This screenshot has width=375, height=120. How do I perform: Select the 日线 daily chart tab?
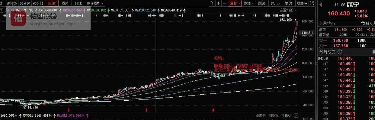pos(52,3)
